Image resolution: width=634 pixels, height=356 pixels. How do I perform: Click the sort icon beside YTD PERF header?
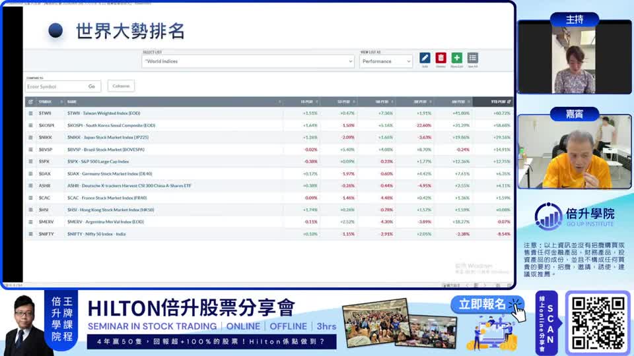[x=509, y=102]
